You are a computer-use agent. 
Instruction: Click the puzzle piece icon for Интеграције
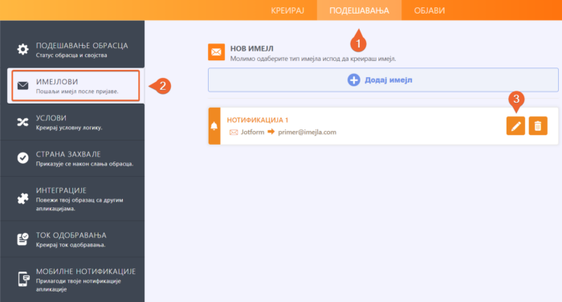coord(23,198)
